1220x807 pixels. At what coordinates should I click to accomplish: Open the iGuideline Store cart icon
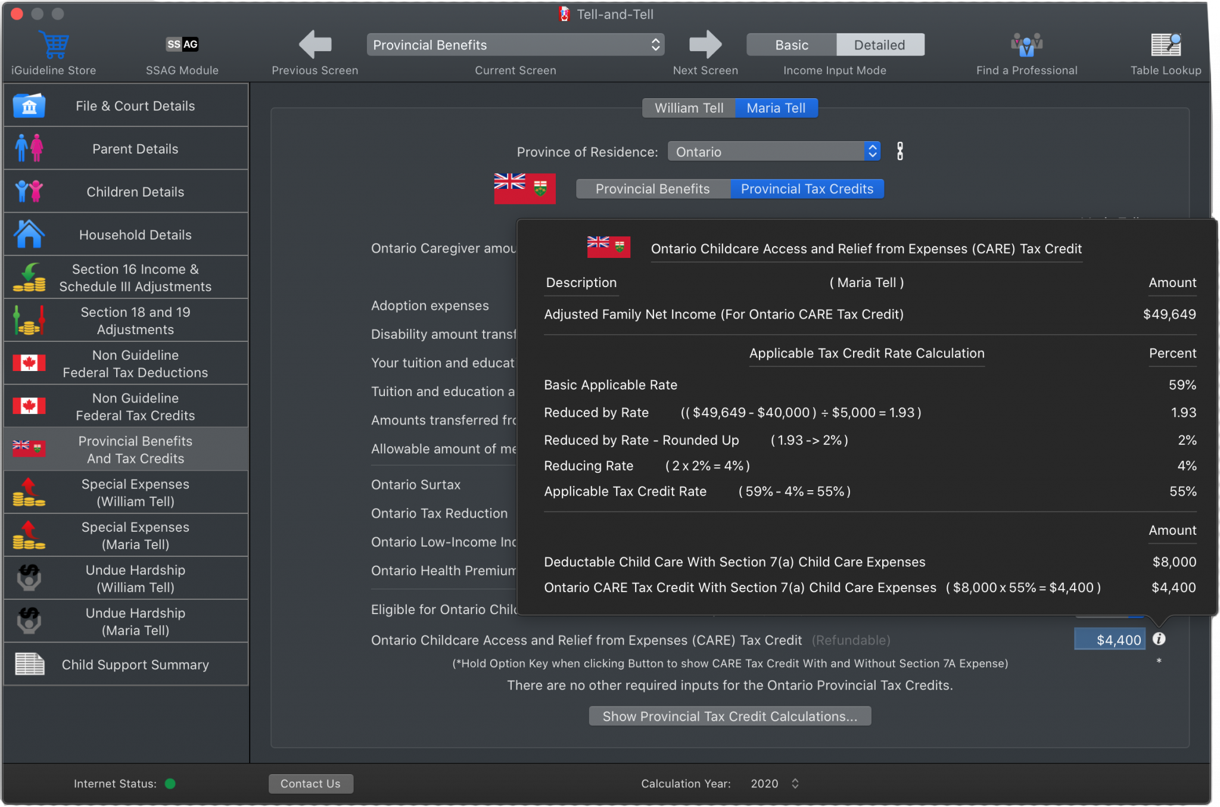pos(55,45)
